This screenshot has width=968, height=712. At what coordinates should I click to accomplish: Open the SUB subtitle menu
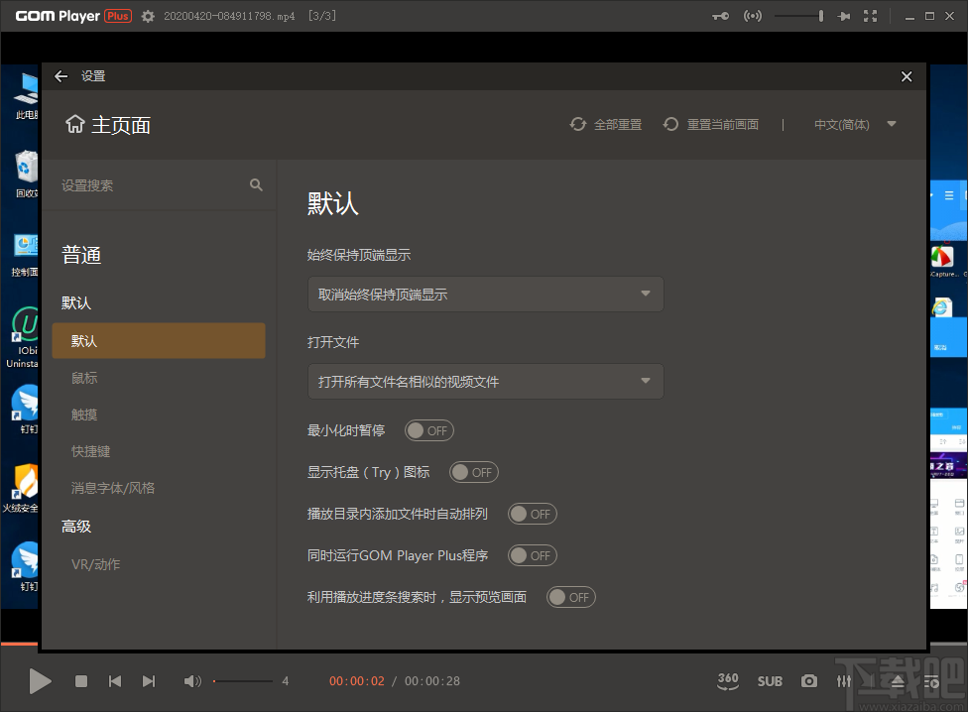(x=770, y=681)
